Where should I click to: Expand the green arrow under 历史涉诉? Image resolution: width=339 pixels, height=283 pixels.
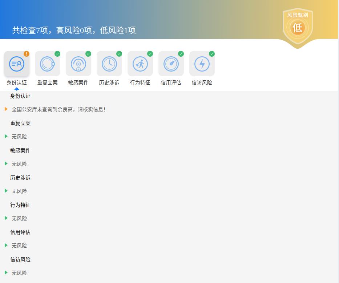tap(6, 191)
